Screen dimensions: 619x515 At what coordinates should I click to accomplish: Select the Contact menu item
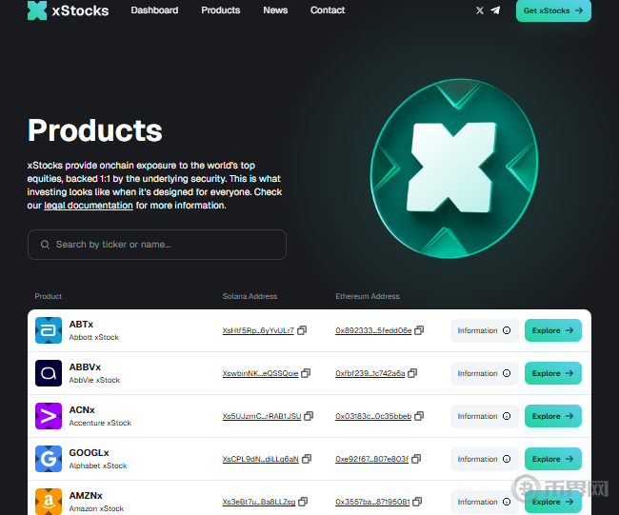tap(328, 10)
